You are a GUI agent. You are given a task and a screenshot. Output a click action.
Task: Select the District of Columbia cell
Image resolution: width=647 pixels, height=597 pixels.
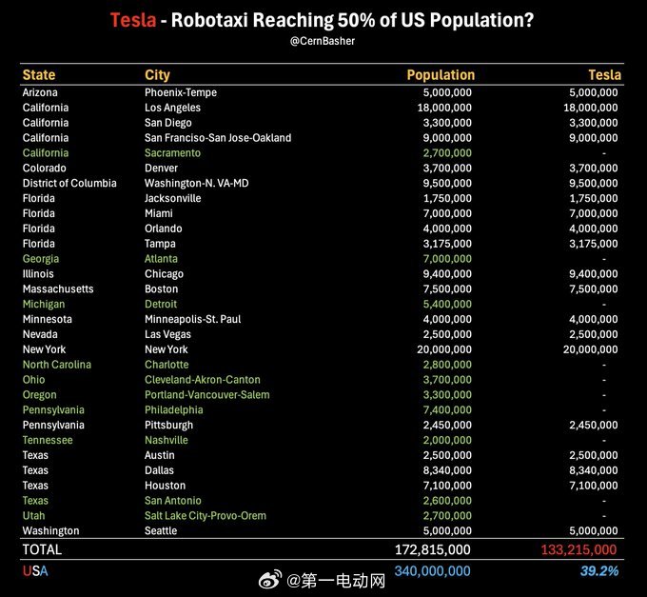tap(69, 184)
